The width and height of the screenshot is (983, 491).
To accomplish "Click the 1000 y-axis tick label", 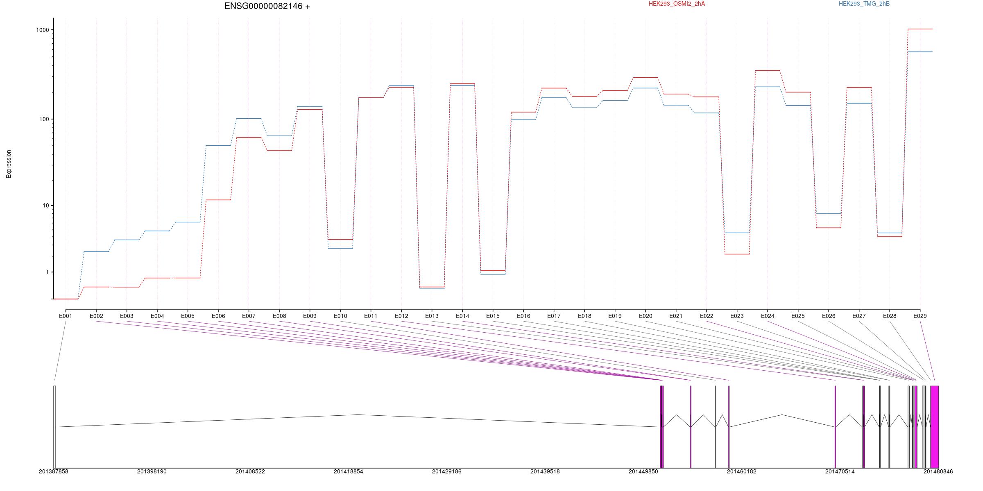I will (x=43, y=30).
